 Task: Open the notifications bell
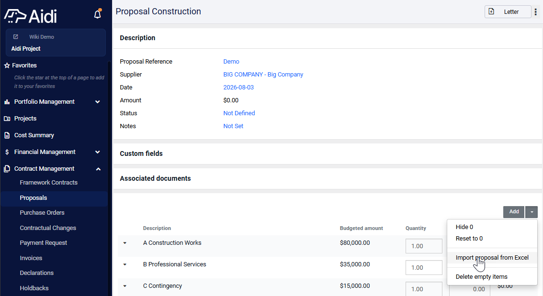click(98, 14)
